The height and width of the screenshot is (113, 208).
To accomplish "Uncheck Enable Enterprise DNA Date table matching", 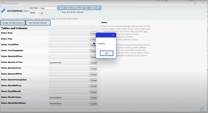I will tap(60, 8).
